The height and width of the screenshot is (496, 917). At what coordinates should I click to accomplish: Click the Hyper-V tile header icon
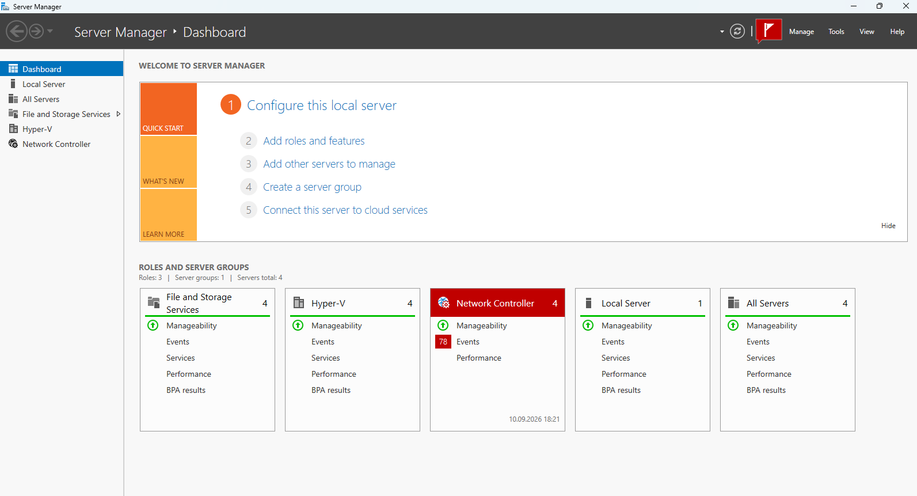[x=299, y=303]
